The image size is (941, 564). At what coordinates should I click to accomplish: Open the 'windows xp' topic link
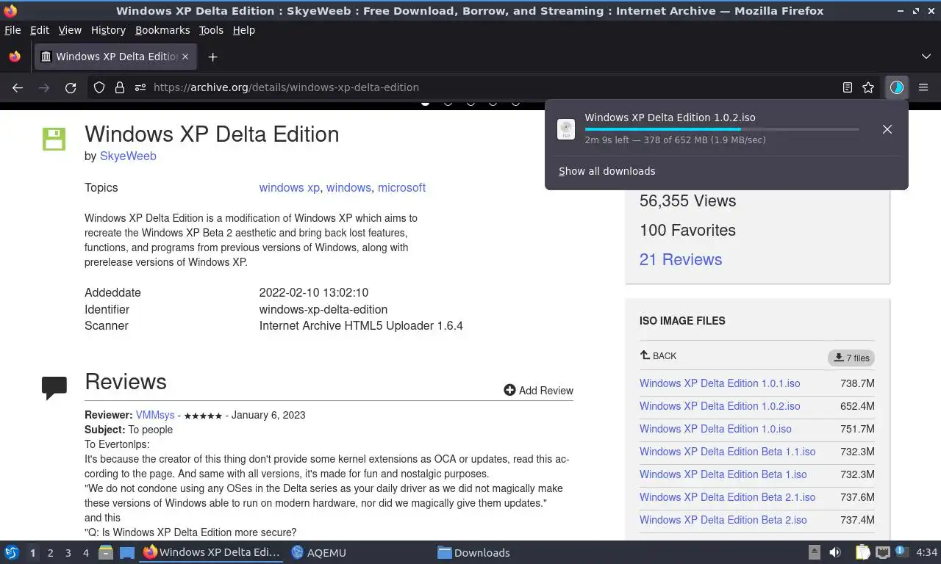click(x=290, y=187)
